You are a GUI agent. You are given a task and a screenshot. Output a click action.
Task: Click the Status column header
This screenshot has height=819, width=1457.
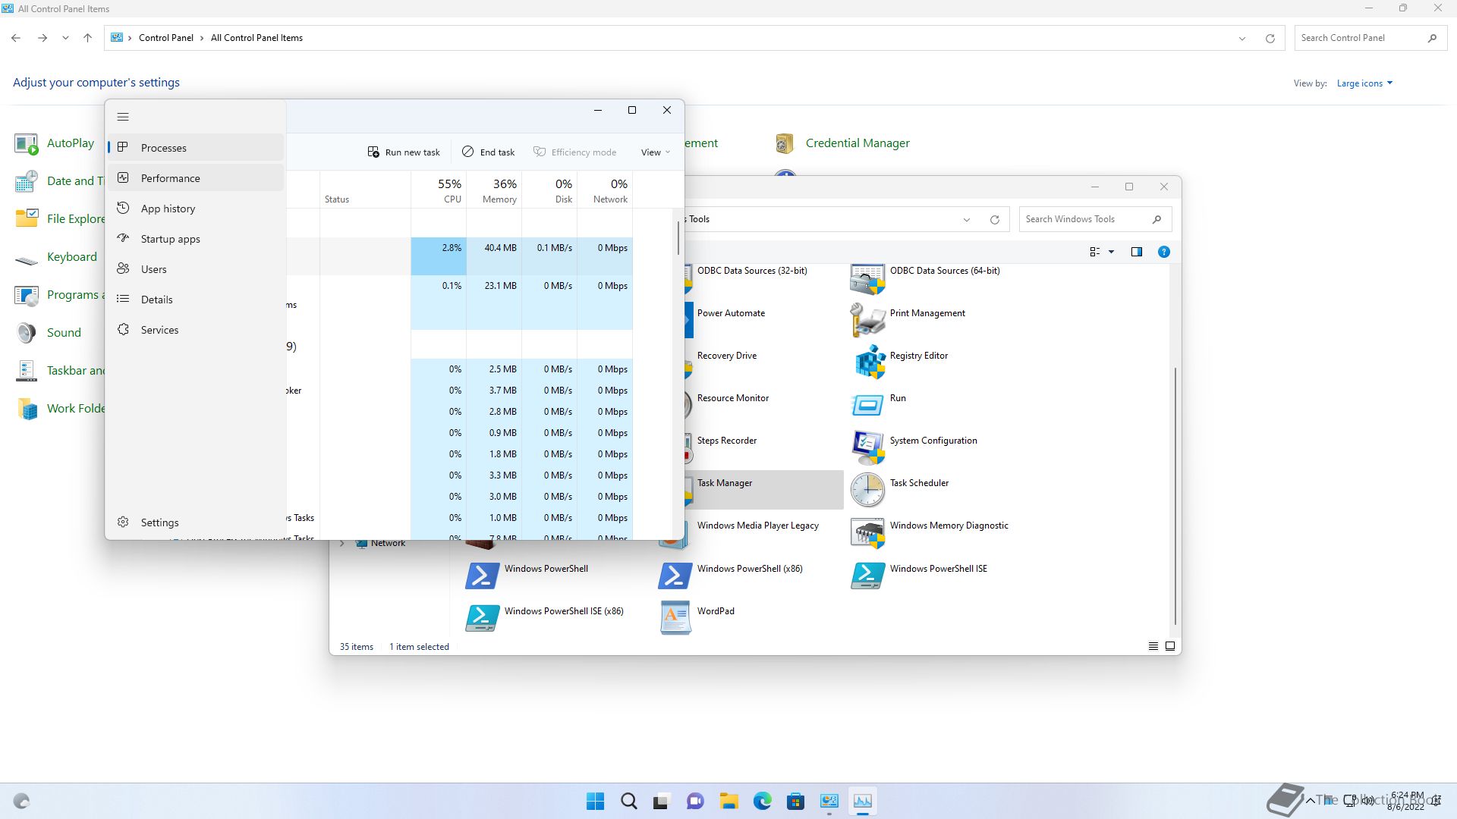pyautogui.click(x=365, y=190)
